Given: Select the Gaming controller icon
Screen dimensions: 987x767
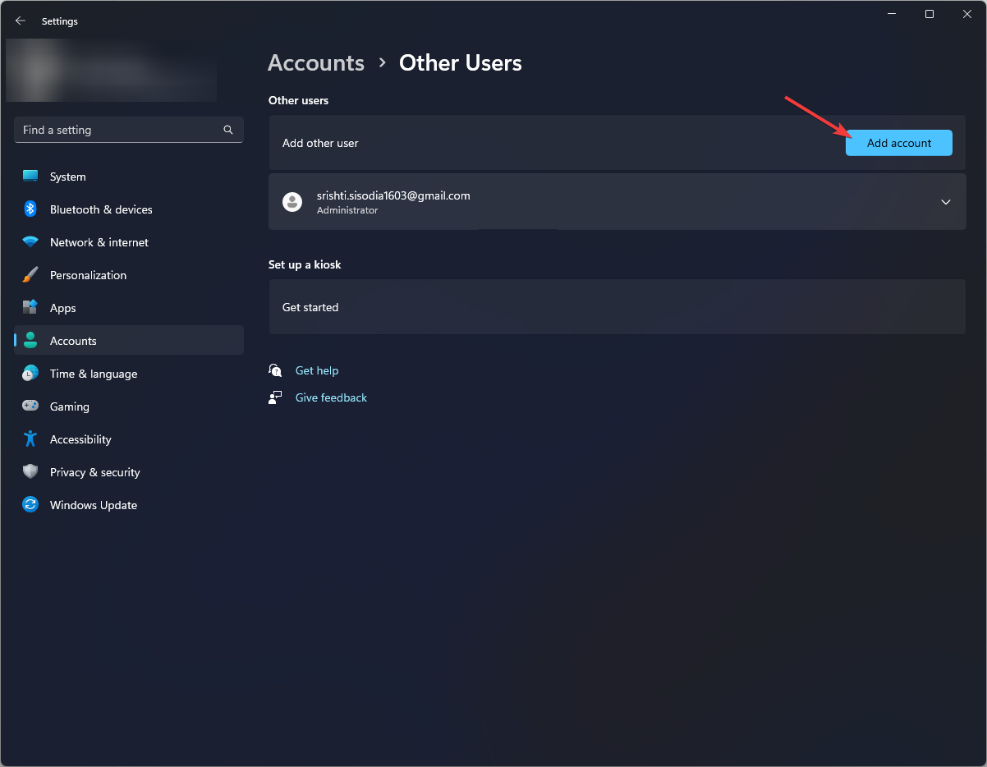Looking at the screenshot, I should pyautogui.click(x=30, y=406).
